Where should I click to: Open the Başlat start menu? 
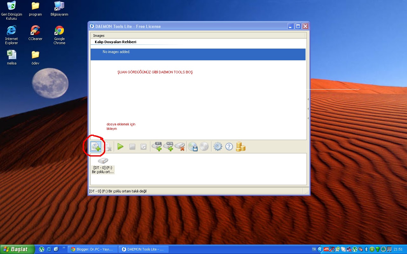[17, 249]
